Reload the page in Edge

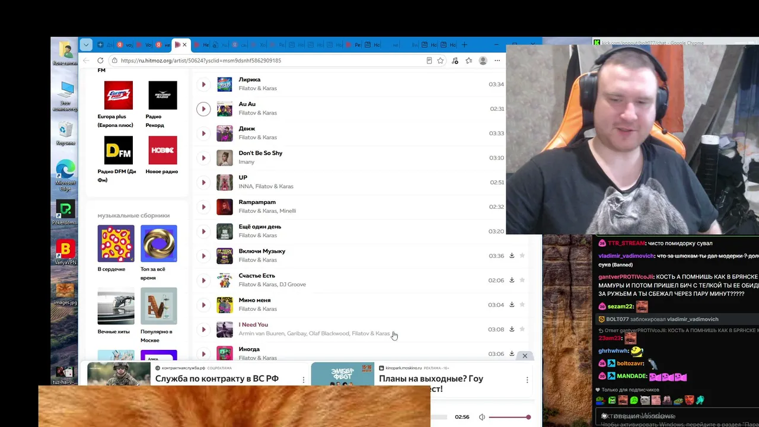point(100,60)
